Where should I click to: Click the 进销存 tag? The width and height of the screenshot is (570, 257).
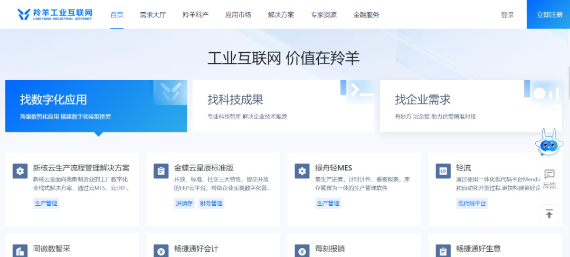(x=184, y=204)
